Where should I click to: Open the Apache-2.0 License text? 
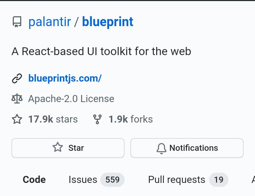click(x=71, y=99)
